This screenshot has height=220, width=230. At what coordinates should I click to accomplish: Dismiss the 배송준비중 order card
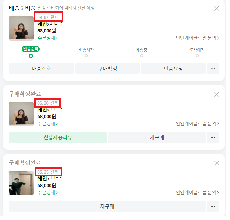pos(217,9)
